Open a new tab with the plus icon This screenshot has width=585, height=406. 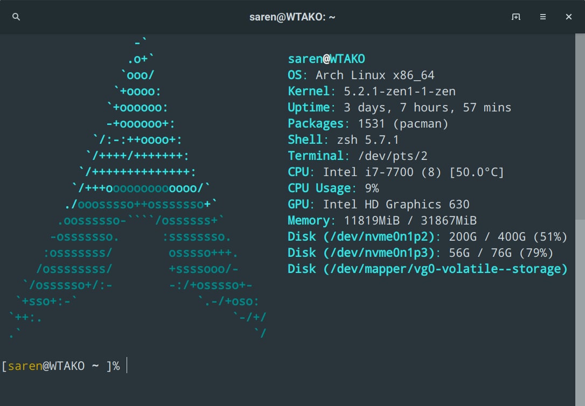click(x=516, y=17)
